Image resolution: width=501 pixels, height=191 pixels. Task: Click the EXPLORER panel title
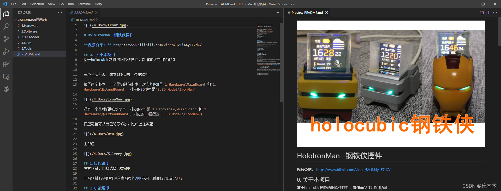coord(24,12)
